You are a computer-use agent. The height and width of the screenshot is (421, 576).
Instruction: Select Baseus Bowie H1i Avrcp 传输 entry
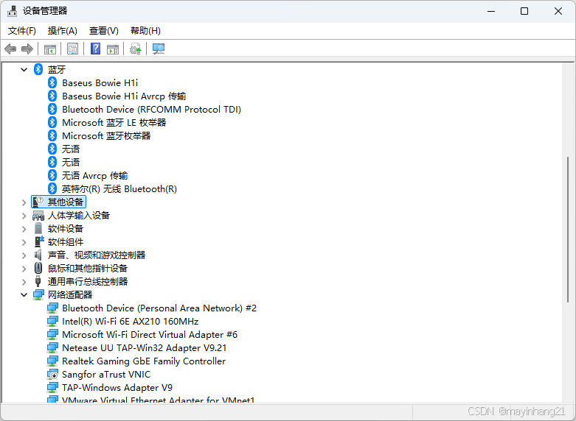[124, 96]
